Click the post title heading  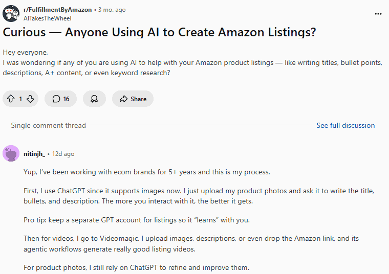tap(159, 32)
